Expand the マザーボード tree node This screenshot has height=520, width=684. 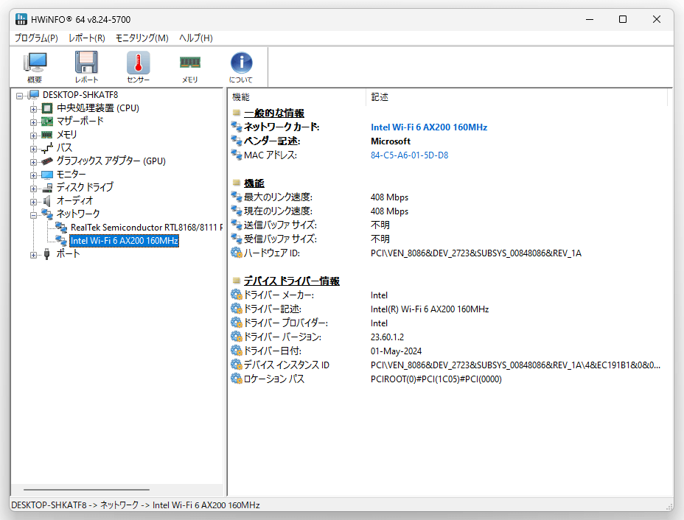point(33,122)
